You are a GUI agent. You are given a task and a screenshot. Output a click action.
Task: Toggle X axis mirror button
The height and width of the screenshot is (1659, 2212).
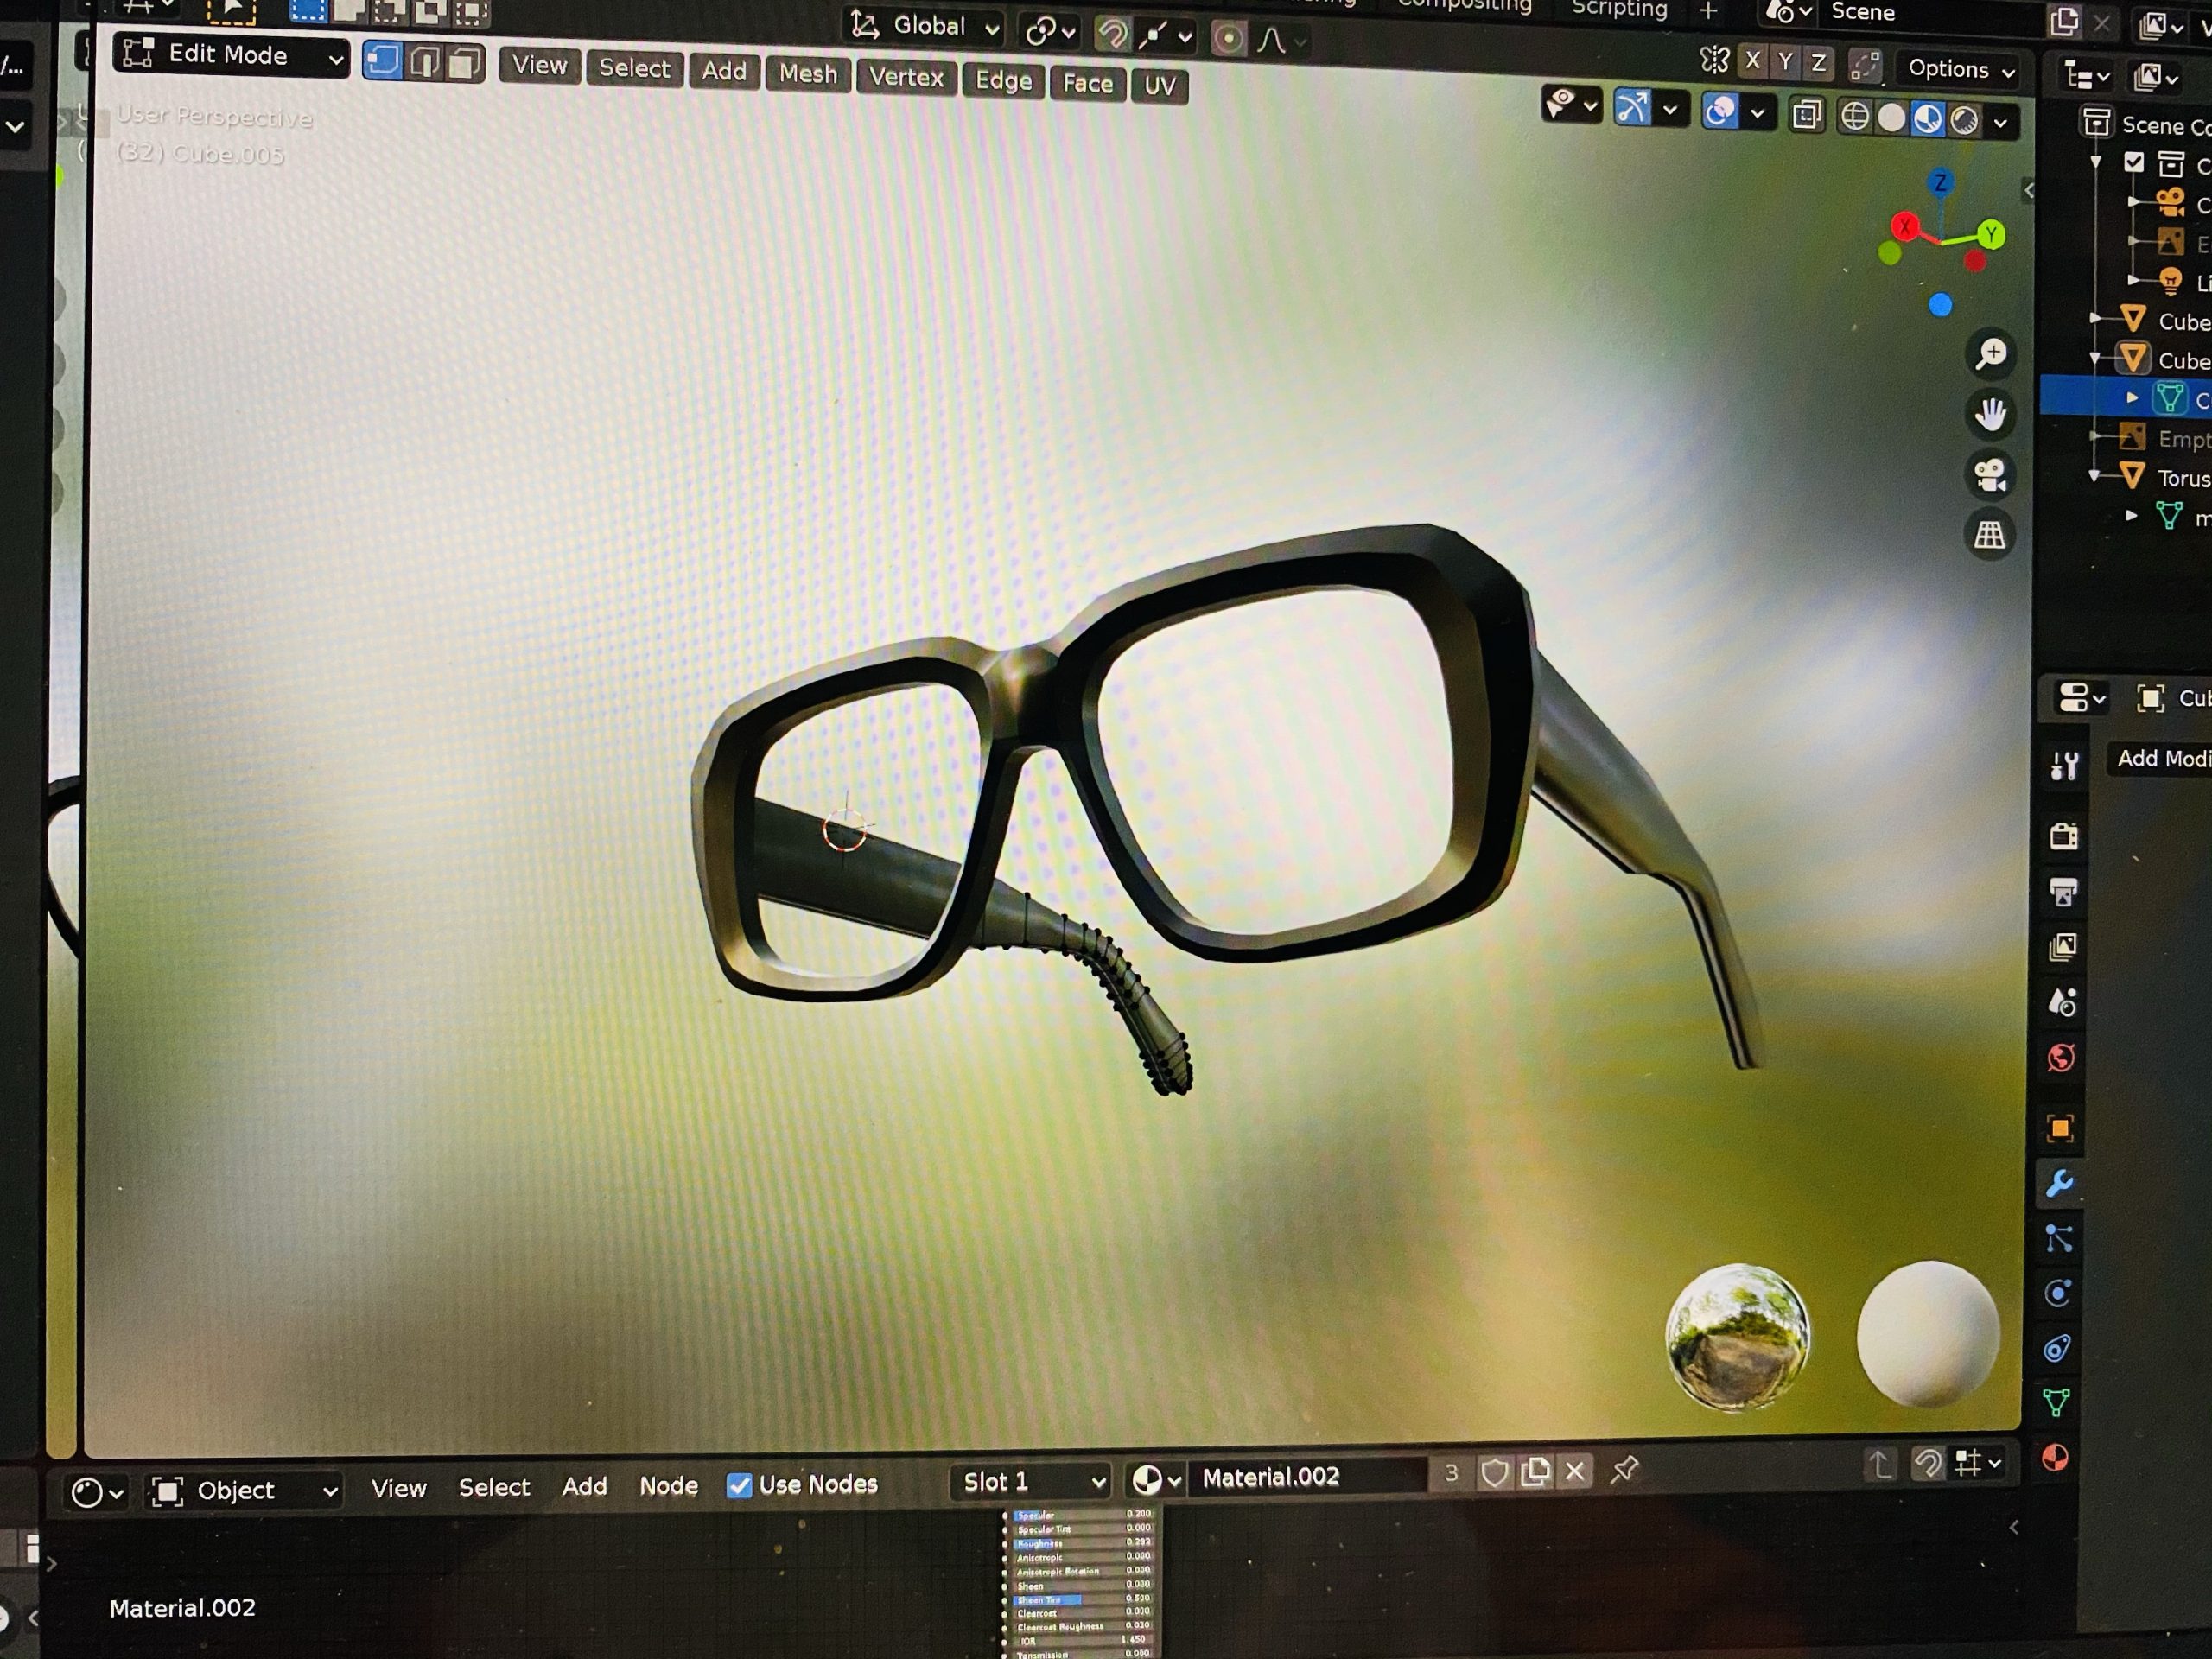[1752, 61]
